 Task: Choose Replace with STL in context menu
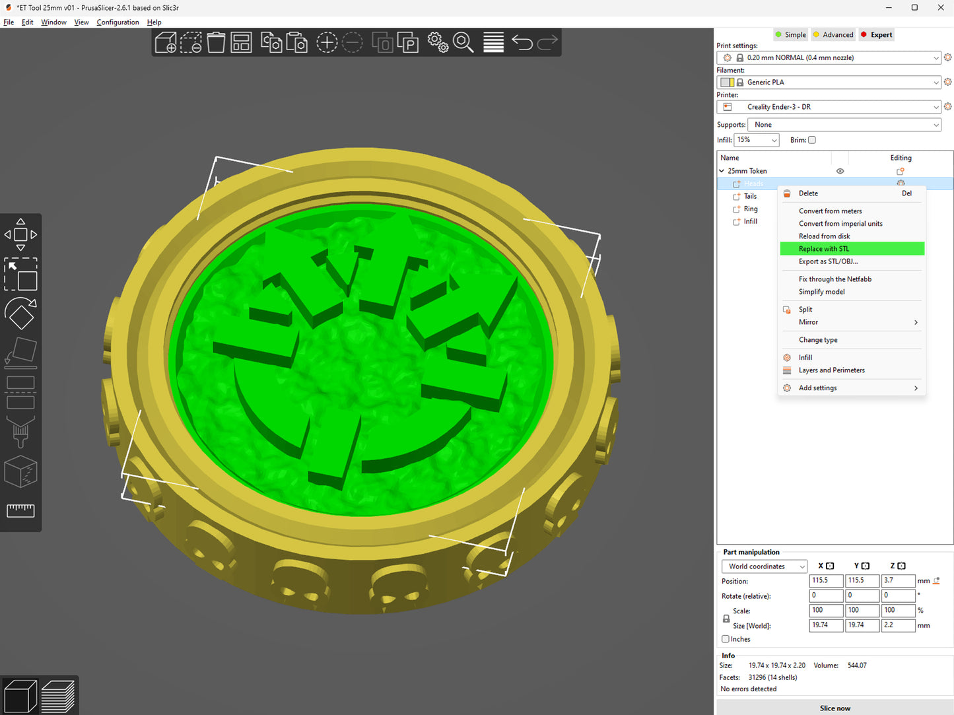pyautogui.click(x=852, y=249)
